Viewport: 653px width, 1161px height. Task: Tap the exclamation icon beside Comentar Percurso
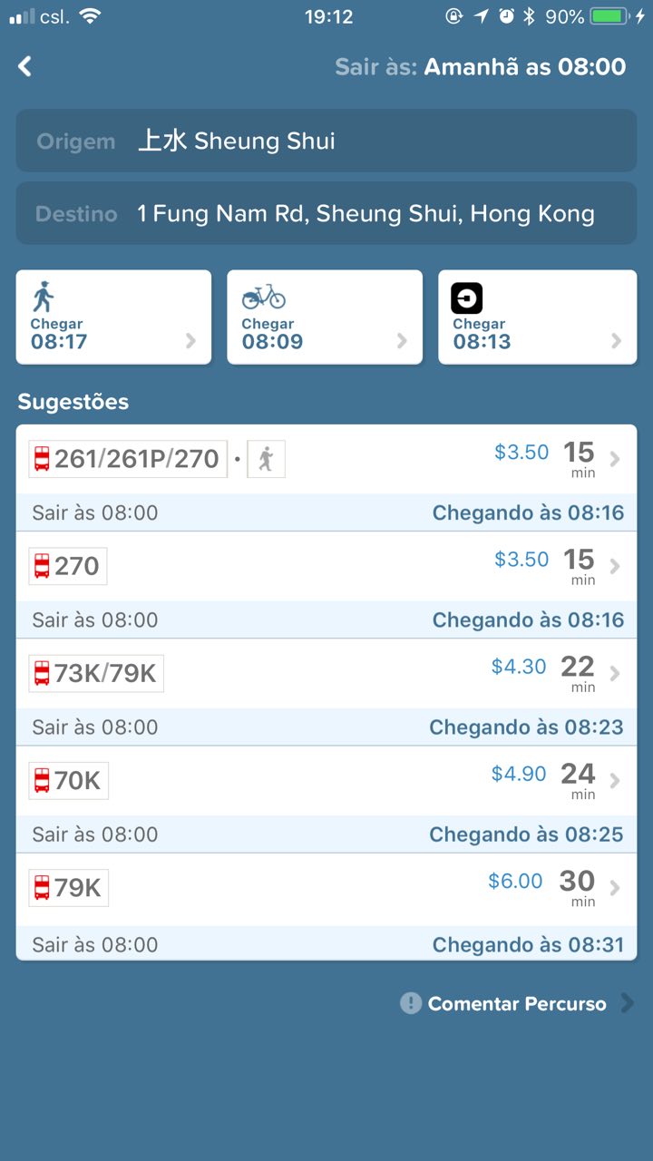coord(411,1003)
